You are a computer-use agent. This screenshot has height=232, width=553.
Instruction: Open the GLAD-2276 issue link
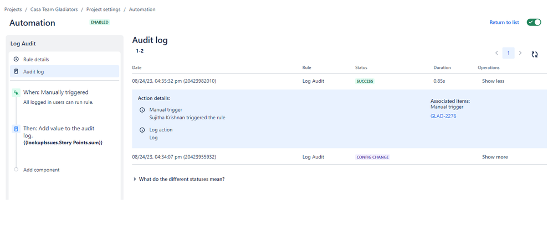coord(443,116)
